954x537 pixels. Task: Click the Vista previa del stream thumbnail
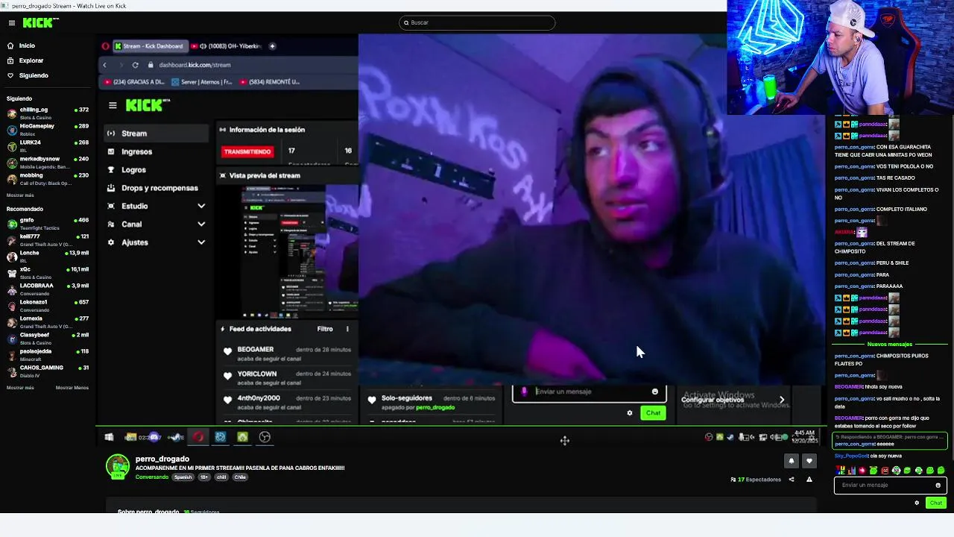[x=300, y=250]
